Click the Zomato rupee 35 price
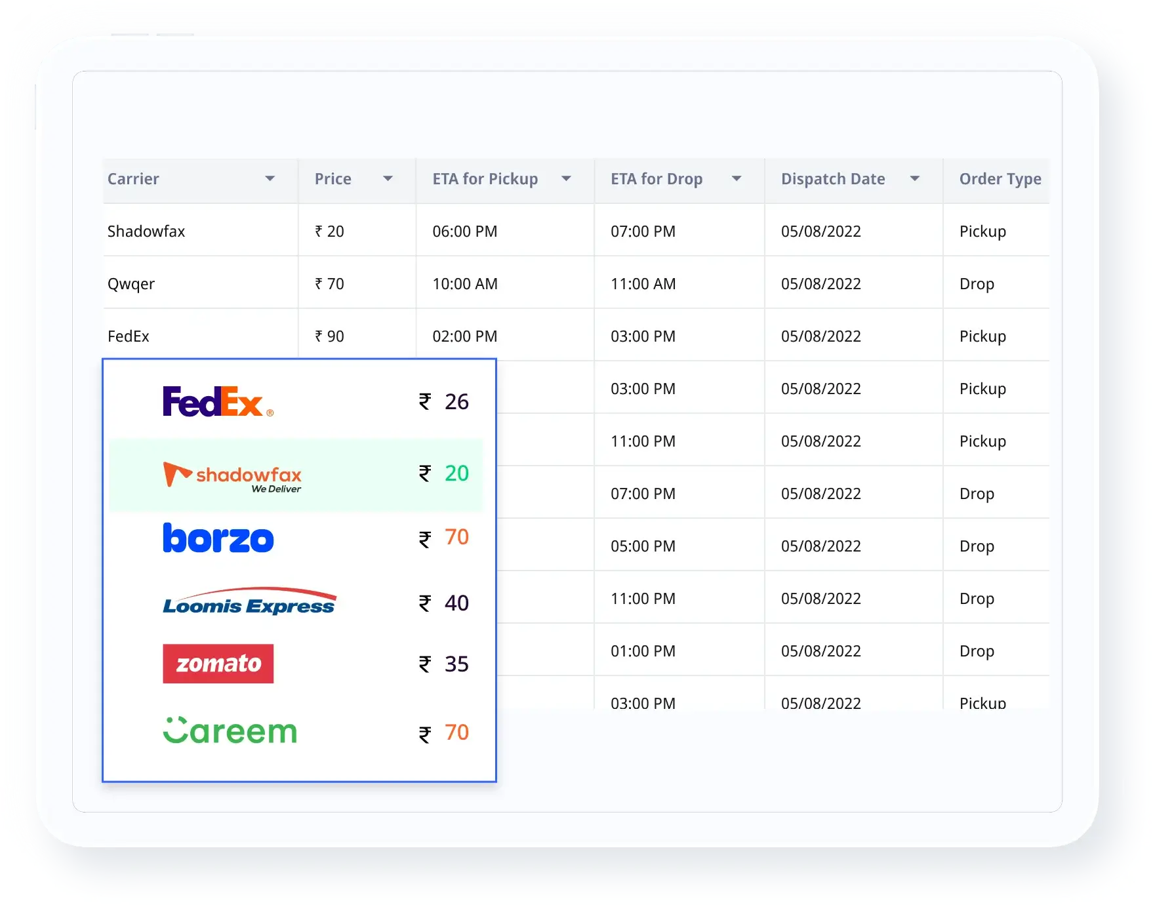 coord(444,664)
